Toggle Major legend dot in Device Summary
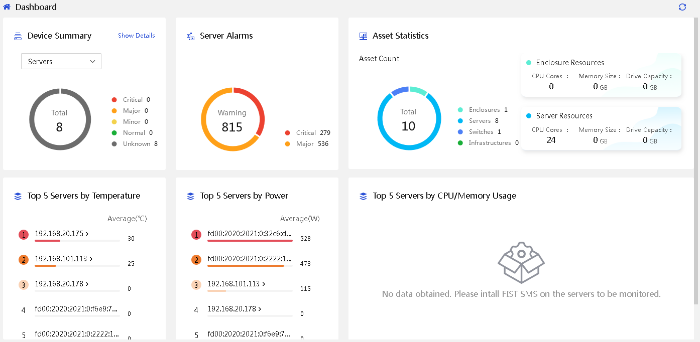This screenshot has height=342, width=700. pos(114,111)
